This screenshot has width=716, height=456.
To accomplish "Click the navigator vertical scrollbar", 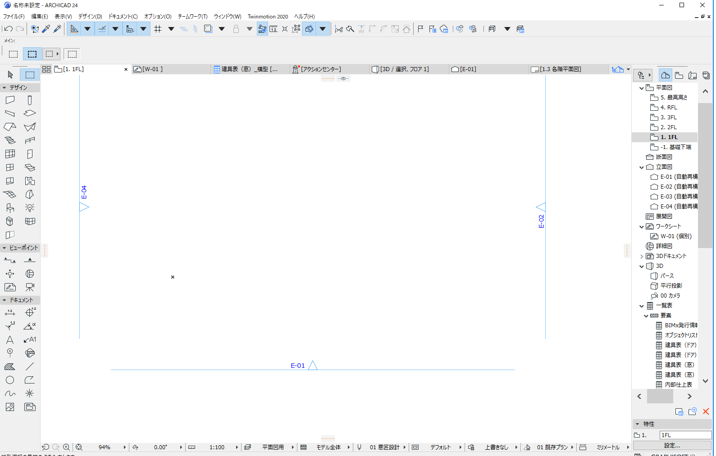I will [x=705, y=176].
